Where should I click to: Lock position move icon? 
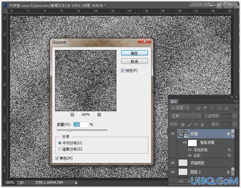(x=196, y=124)
